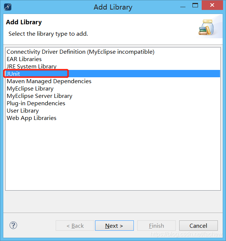This screenshot has width=226, height=241.
Task: Click the disabled < Back button
Action: [x=75, y=226]
